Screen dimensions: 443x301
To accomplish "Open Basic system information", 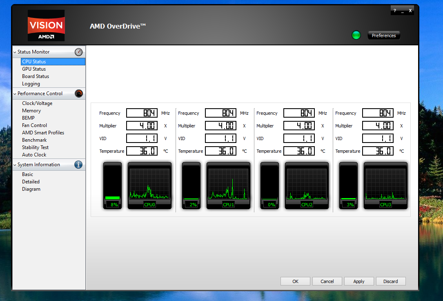I will point(28,174).
